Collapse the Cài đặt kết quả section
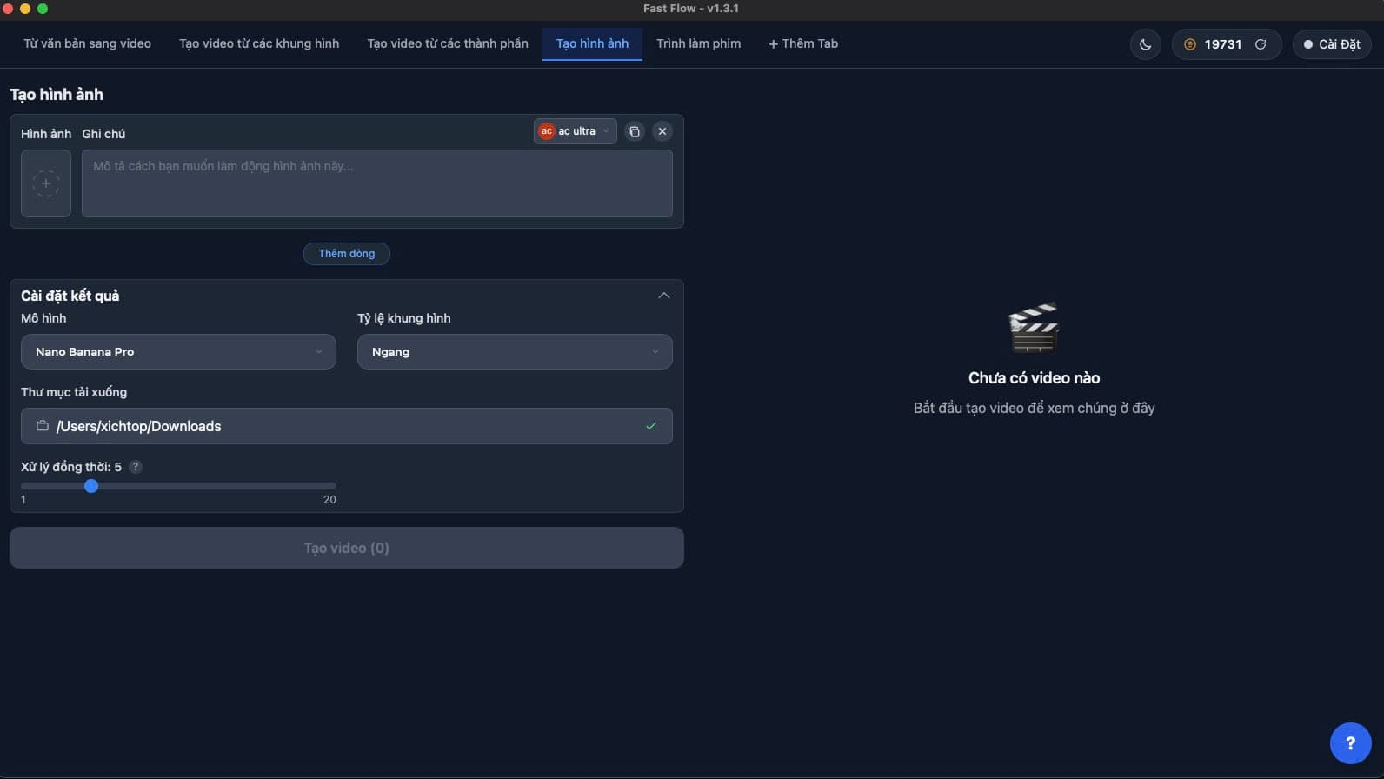This screenshot has height=779, width=1384. (x=664, y=296)
